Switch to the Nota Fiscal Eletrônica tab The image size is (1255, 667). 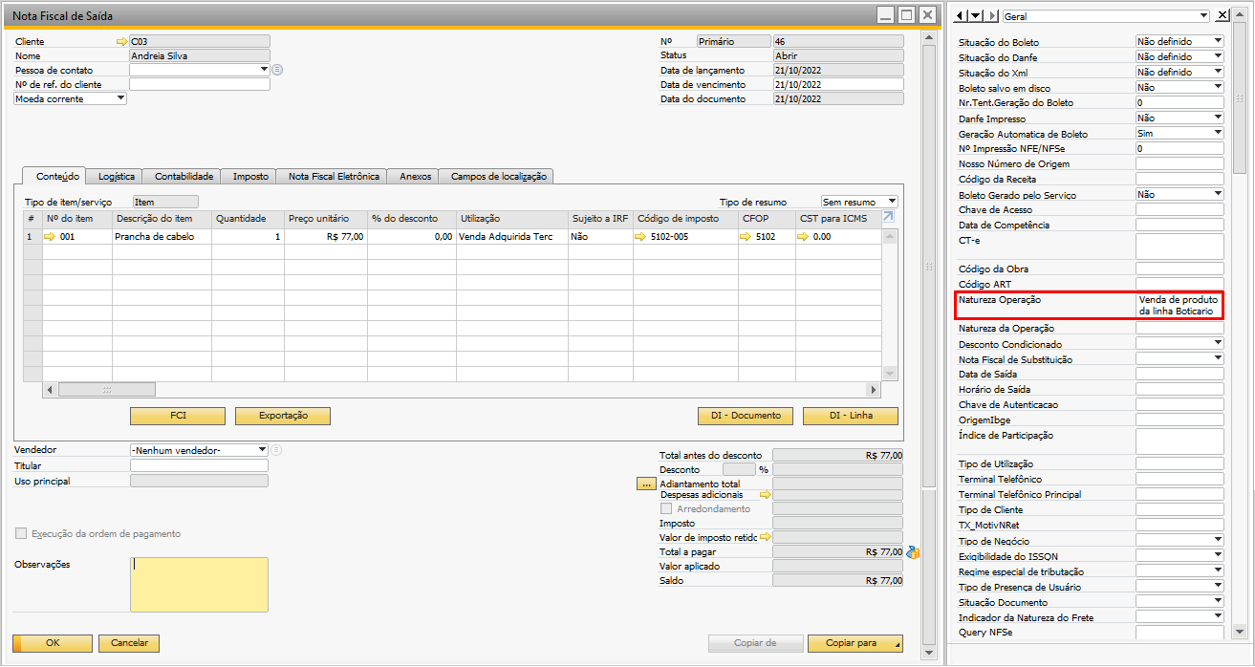[x=334, y=176]
